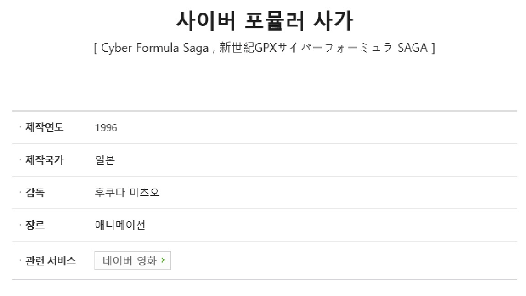Click the bullet dot beside 감독
Screen dimensions: 526x296
(20, 192)
